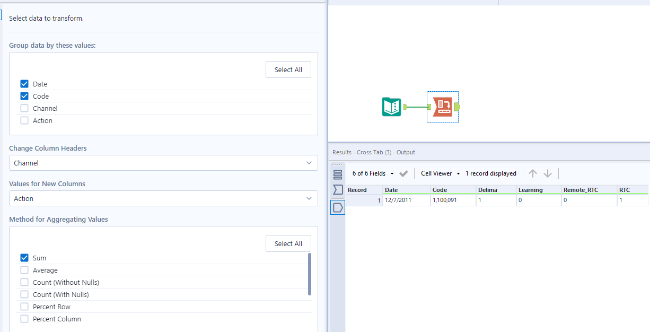Open the Change Column Headers dropdown
650x332 pixels.
163,163
